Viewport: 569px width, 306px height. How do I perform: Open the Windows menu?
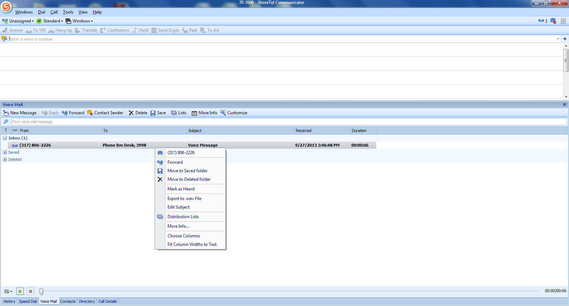tap(24, 12)
